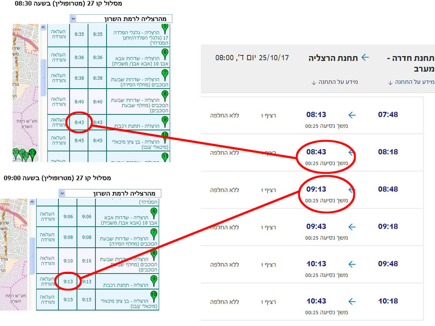Open the direction dropdown in top route panel
This screenshot has width=435, height=326.
[73, 19]
